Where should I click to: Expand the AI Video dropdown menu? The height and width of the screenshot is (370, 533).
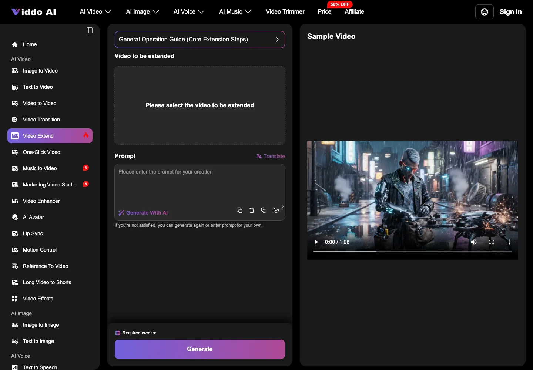(x=95, y=12)
